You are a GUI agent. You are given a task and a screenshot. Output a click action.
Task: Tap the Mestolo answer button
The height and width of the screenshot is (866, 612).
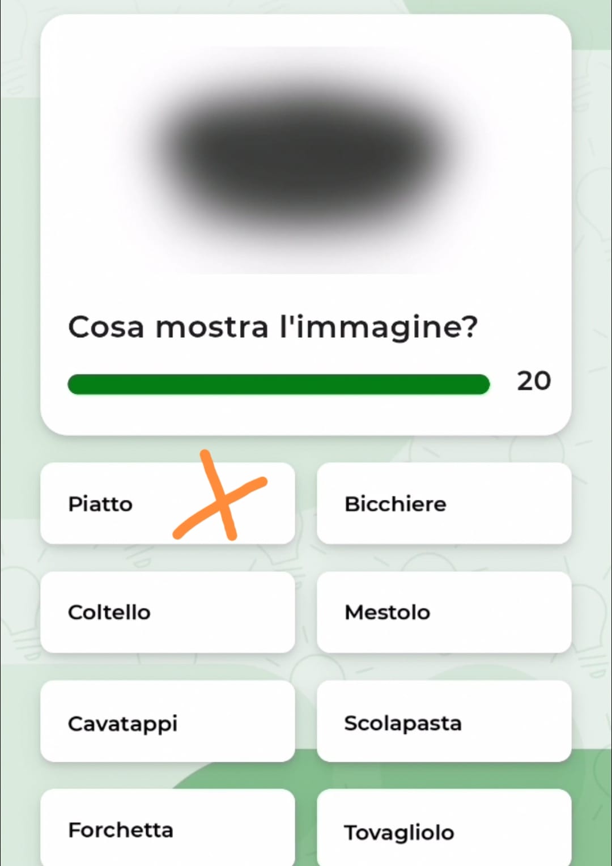click(x=444, y=612)
